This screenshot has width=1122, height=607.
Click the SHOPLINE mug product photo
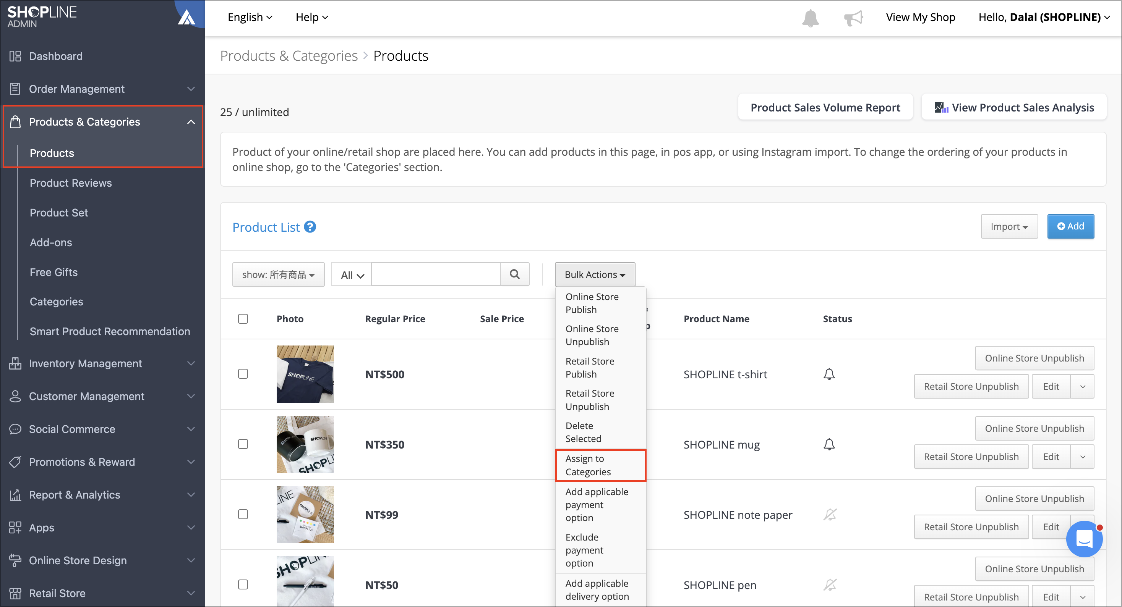pos(305,444)
